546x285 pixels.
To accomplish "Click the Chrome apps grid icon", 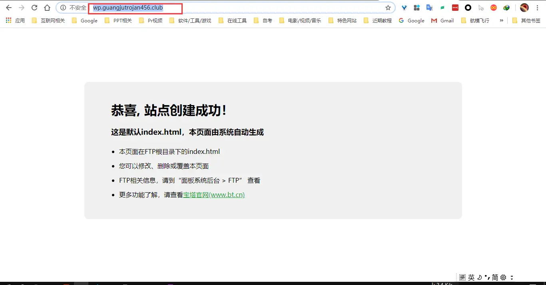I will click(x=8, y=20).
